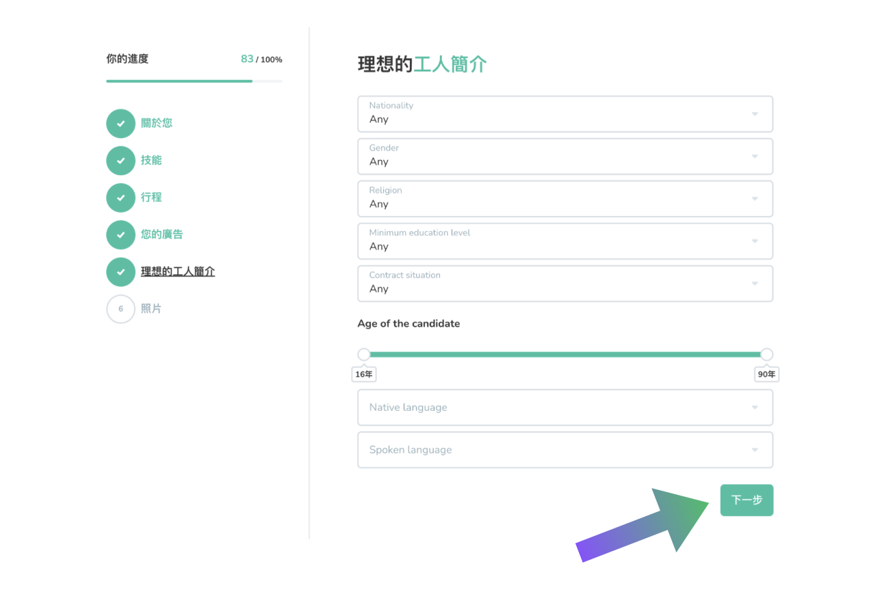Expand the Gender dropdown
This screenshot has width=895, height=607.
tap(565, 156)
